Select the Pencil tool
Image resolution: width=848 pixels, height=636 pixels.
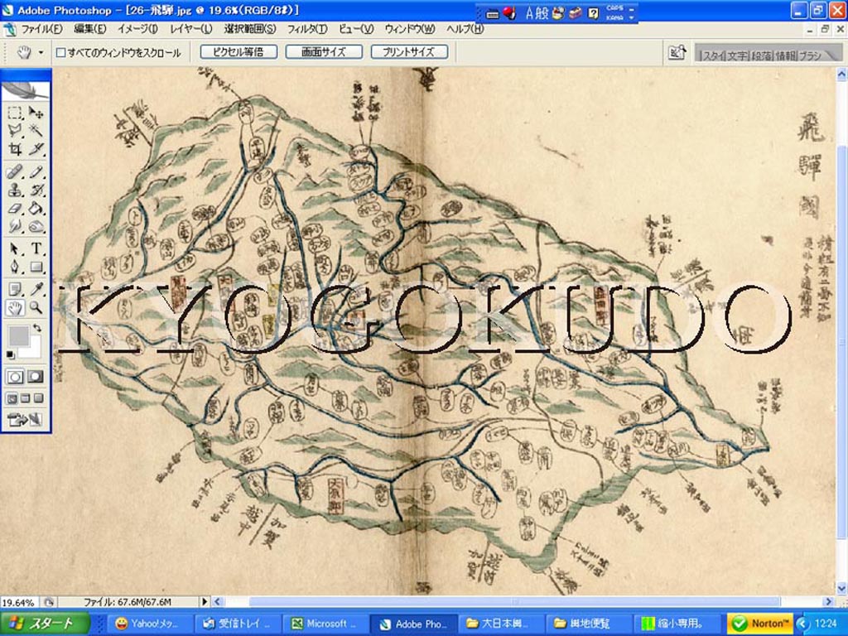[36, 172]
